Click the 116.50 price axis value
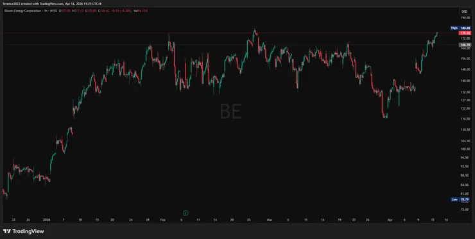 tap(465, 119)
